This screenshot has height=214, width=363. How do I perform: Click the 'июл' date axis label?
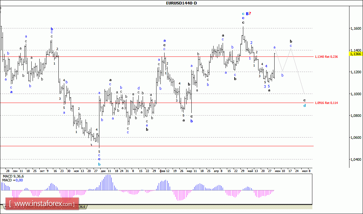pos(305,171)
